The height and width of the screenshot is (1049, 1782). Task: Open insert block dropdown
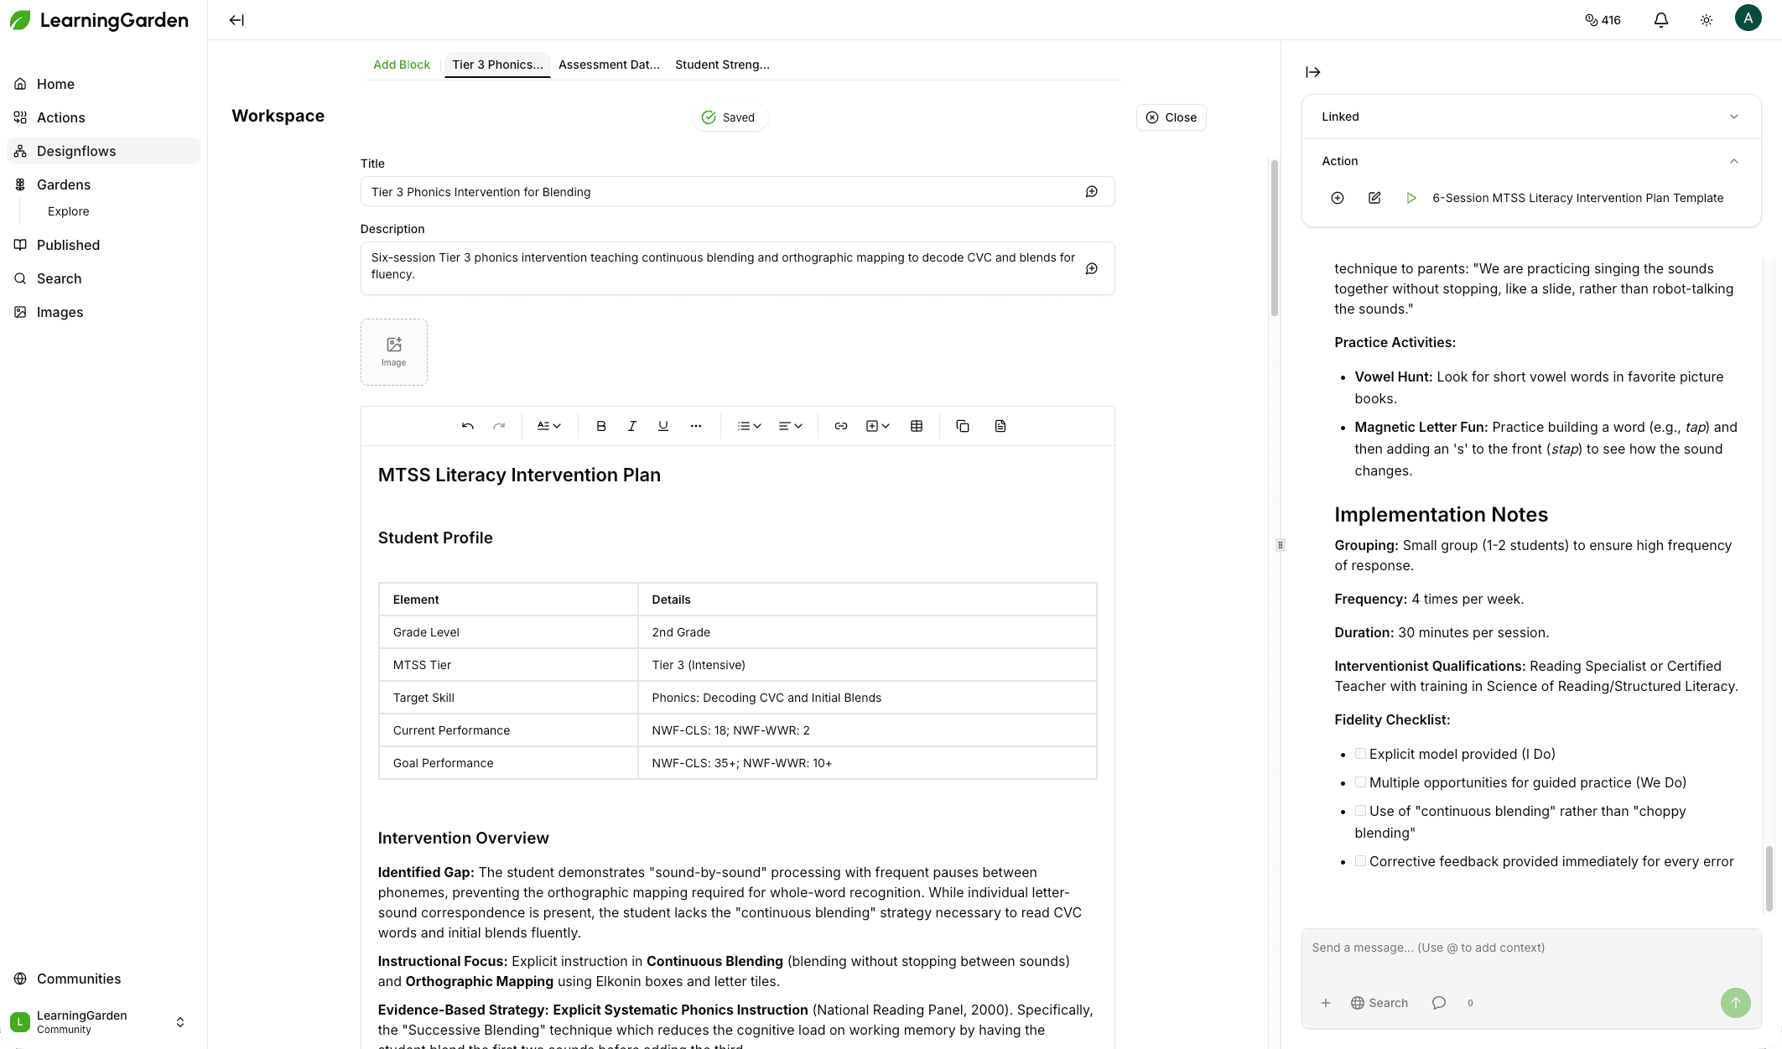(x=877, y=426)
